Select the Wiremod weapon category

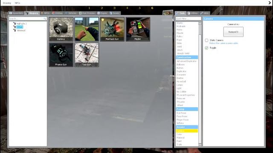point(21,31)
